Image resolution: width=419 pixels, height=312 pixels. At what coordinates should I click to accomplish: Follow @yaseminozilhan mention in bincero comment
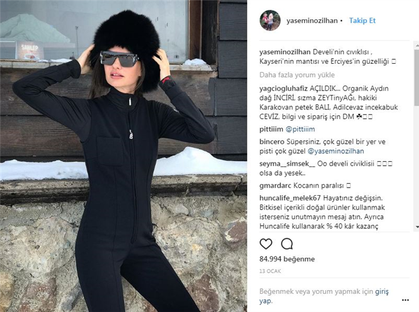(x=336, y=151)
